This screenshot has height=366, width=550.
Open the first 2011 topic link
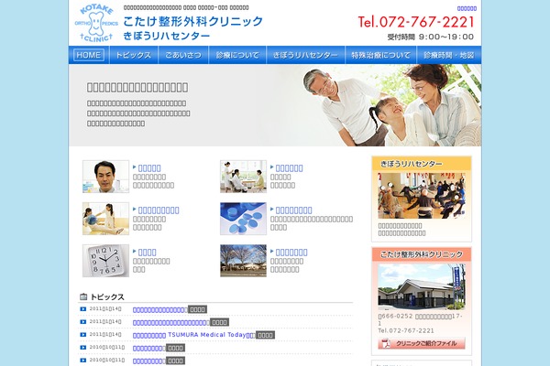159,309
